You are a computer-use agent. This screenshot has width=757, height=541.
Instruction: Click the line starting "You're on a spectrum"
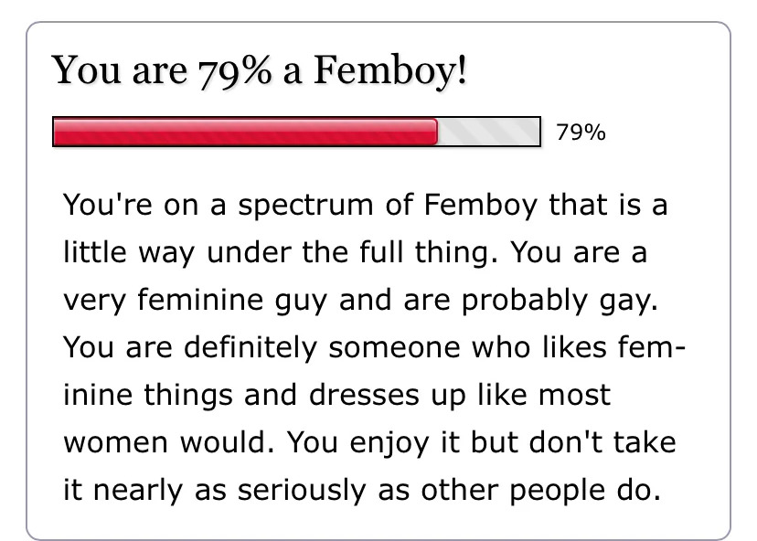coord(365,204)
